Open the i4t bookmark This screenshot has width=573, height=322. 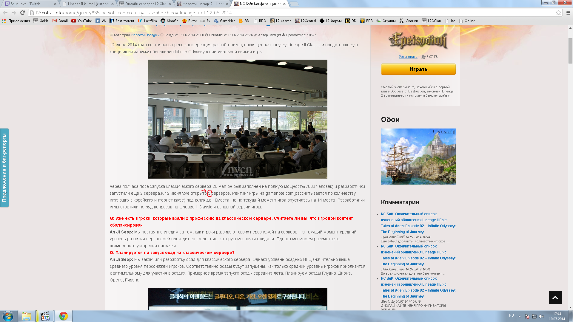450,21
